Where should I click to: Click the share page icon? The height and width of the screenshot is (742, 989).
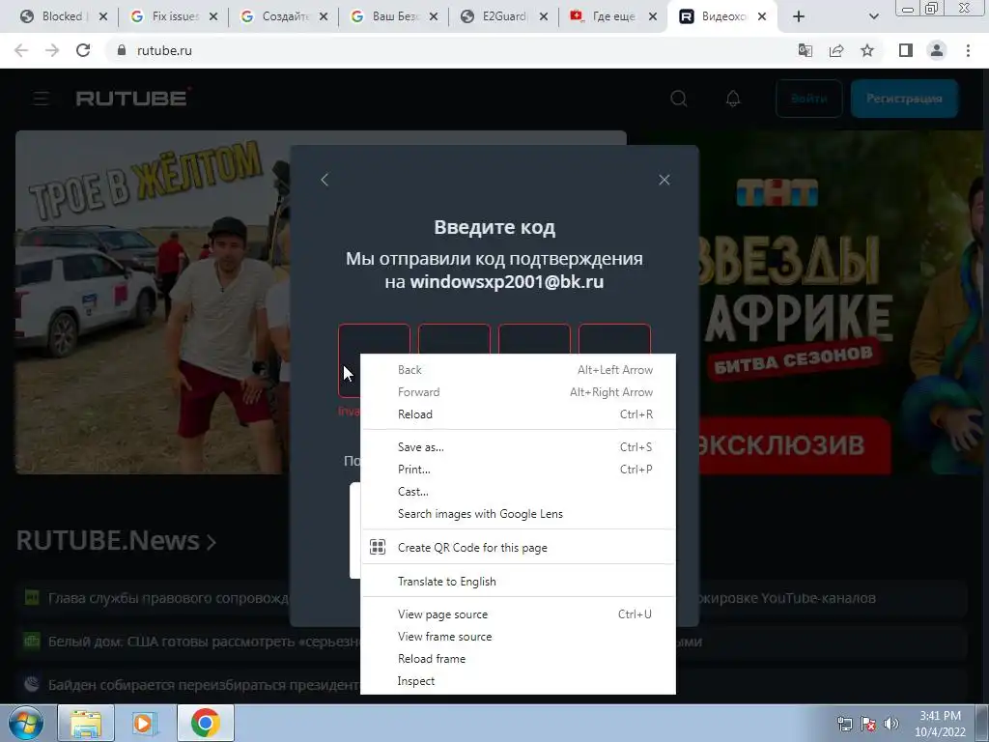tap(836, 50)
